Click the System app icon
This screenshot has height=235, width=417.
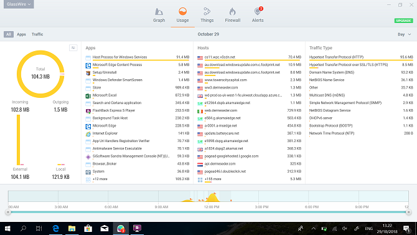(88, 172)
